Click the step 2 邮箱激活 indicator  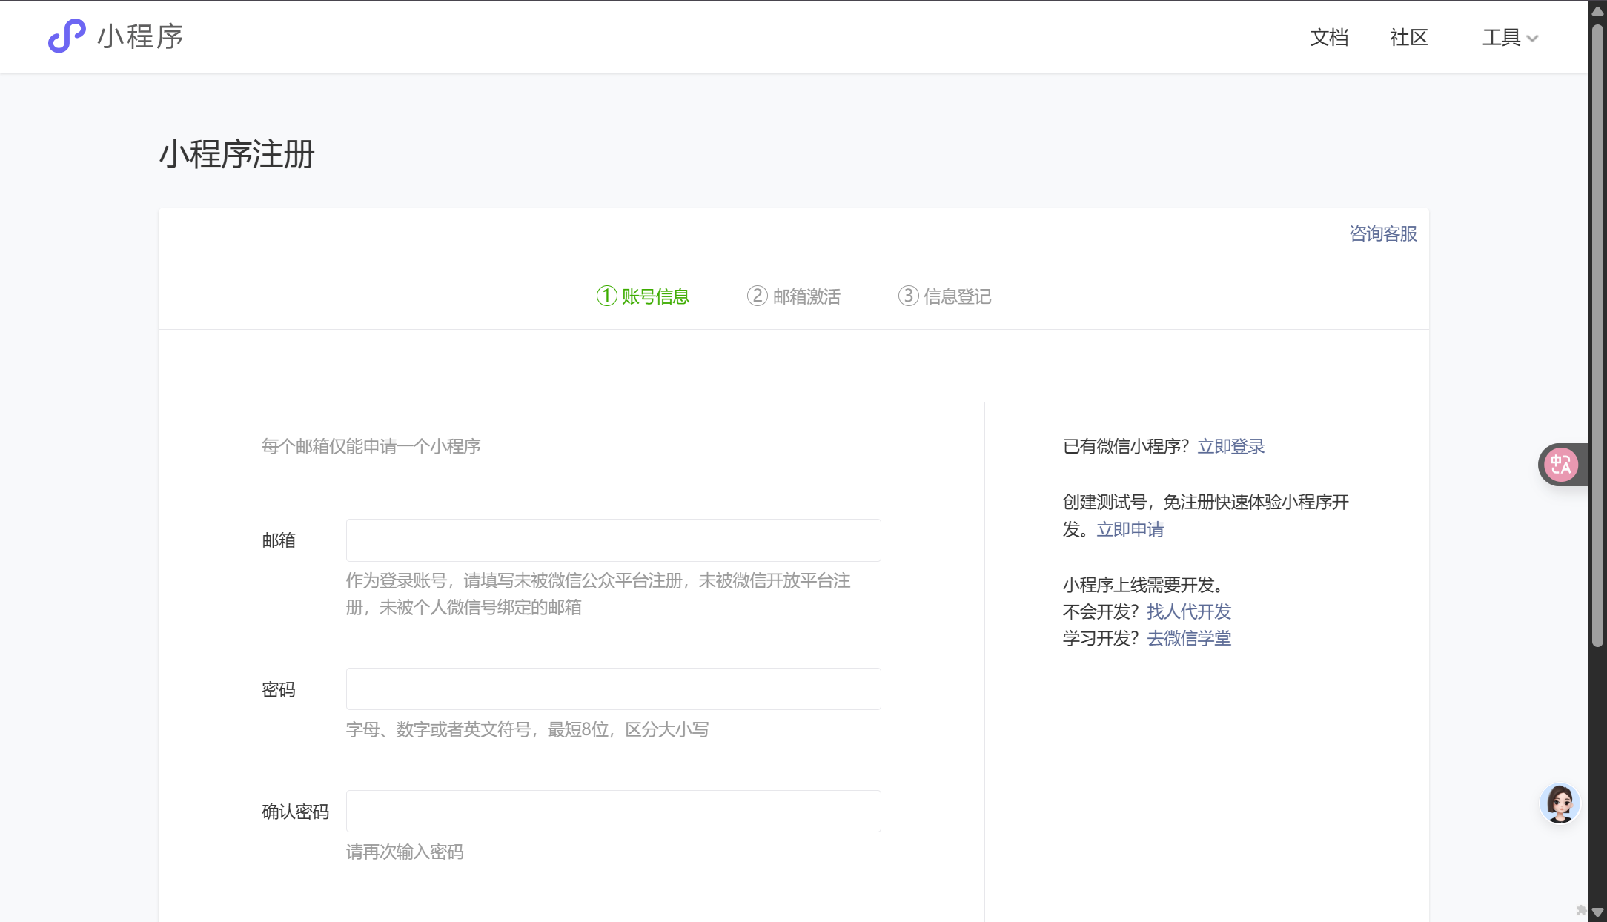click(x=793, y=296)
